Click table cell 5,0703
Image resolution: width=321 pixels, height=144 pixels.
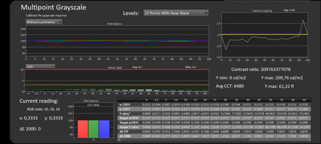156,132
